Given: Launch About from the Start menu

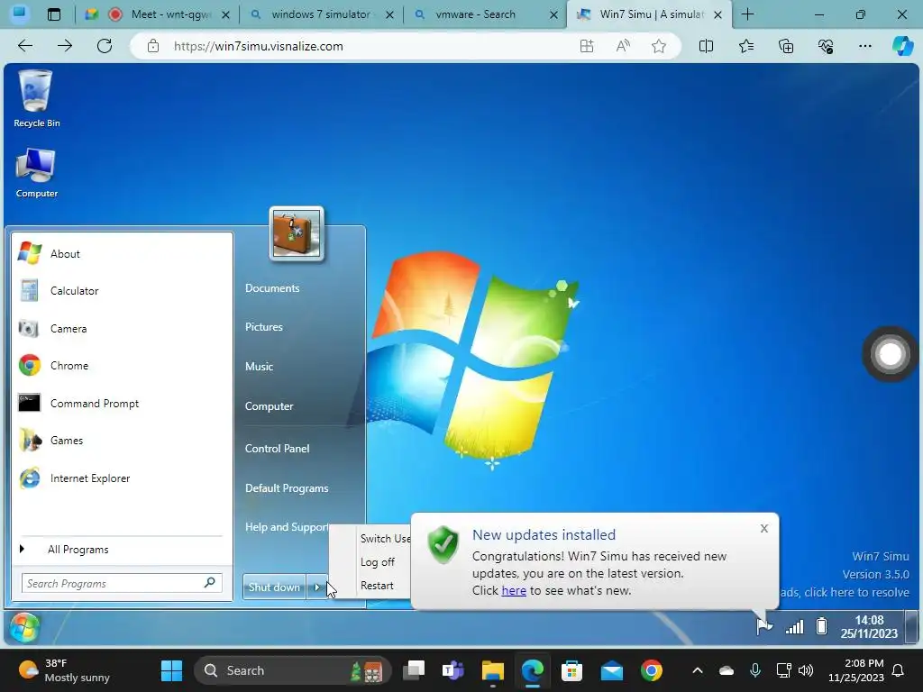Looking at the screenshot, I should pos(122,253).
